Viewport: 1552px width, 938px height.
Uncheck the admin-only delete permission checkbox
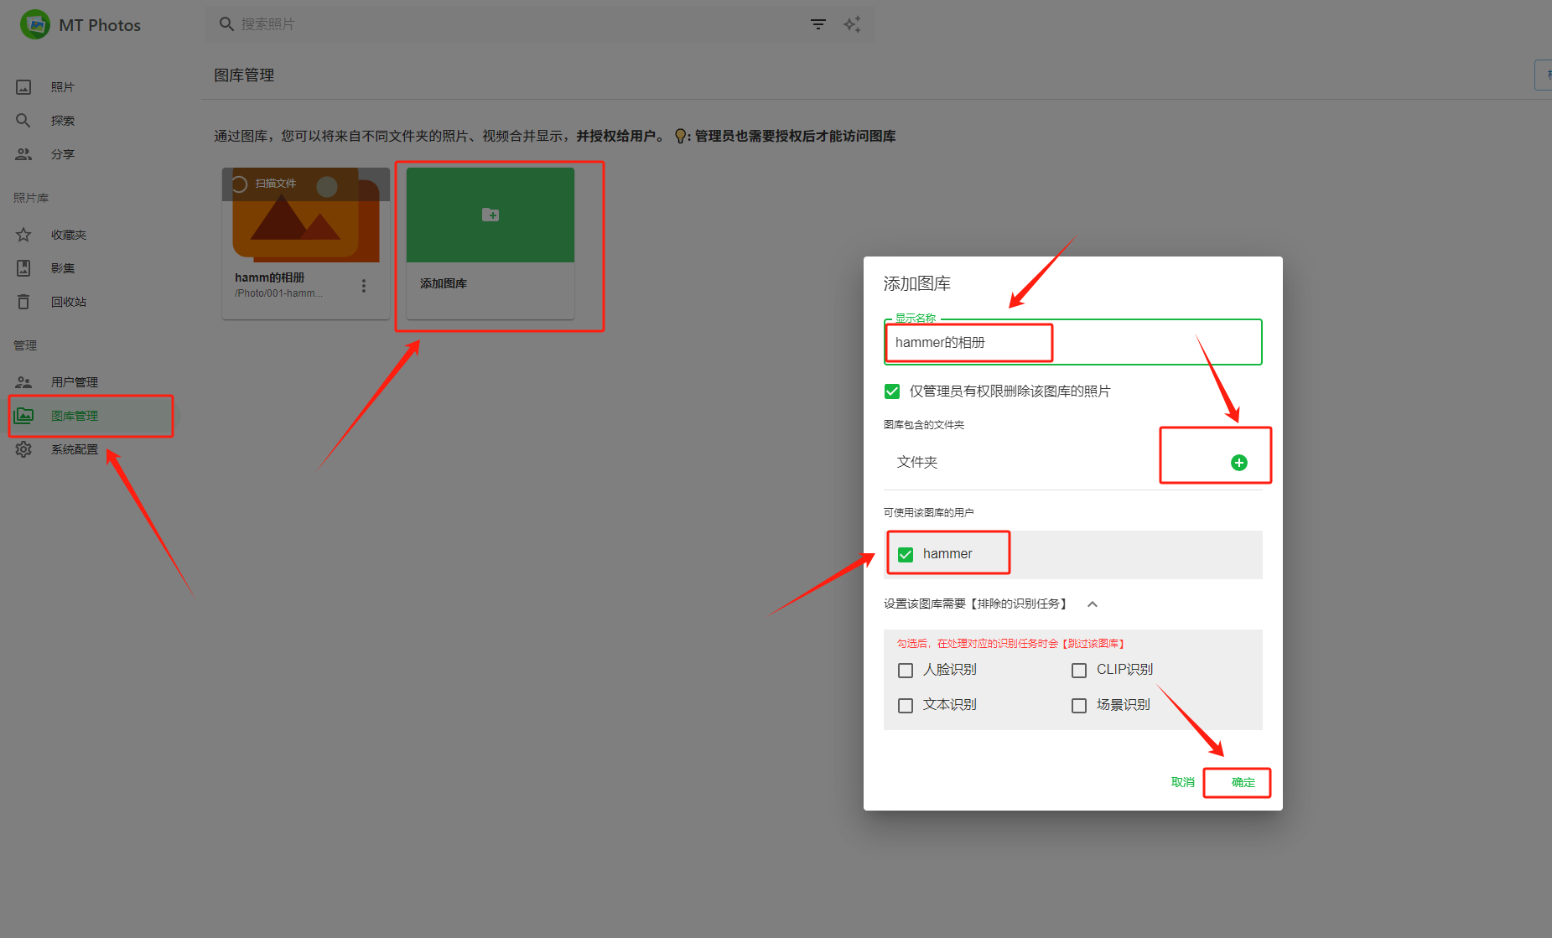point(892,391)
